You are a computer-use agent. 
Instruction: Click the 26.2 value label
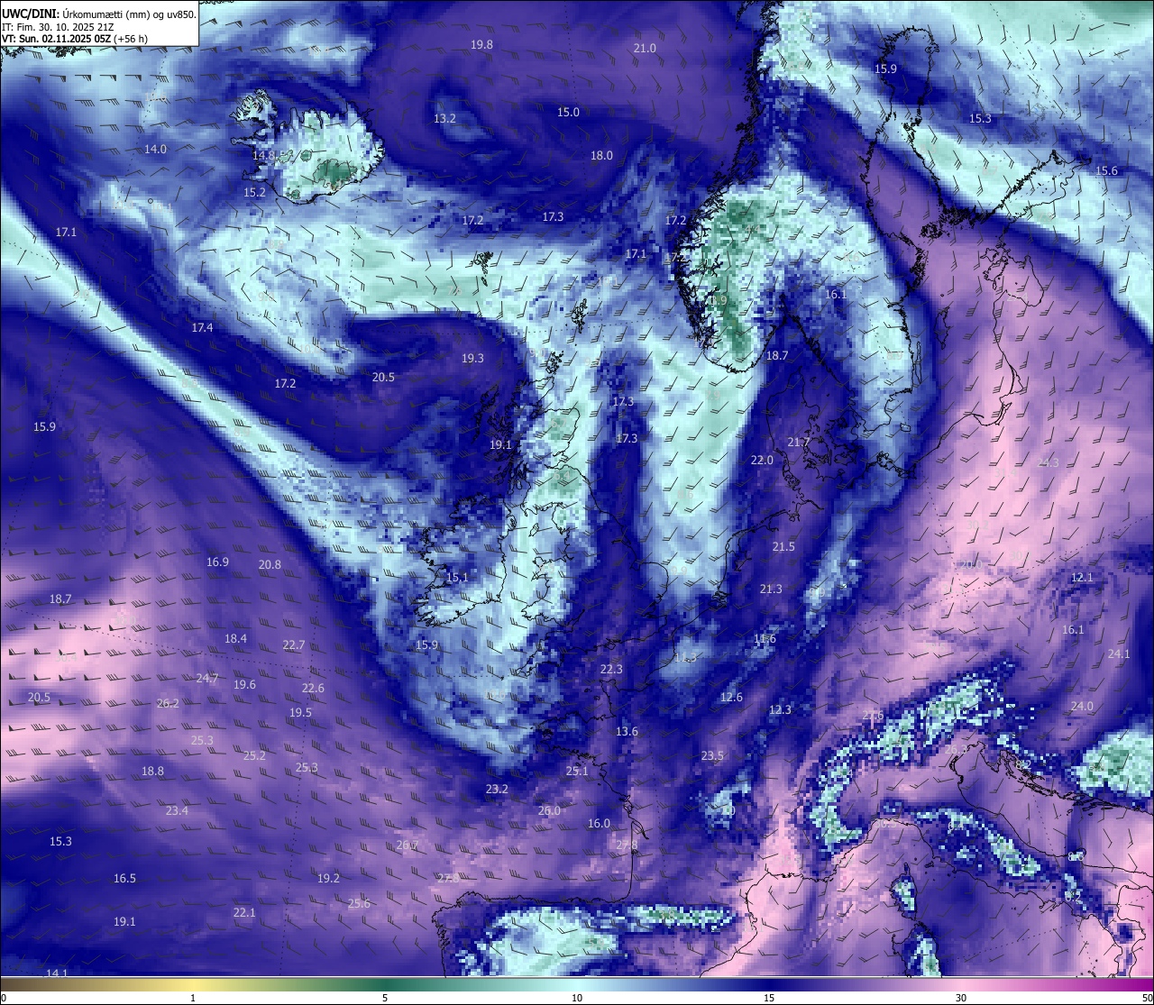click(x=168, y=704)
